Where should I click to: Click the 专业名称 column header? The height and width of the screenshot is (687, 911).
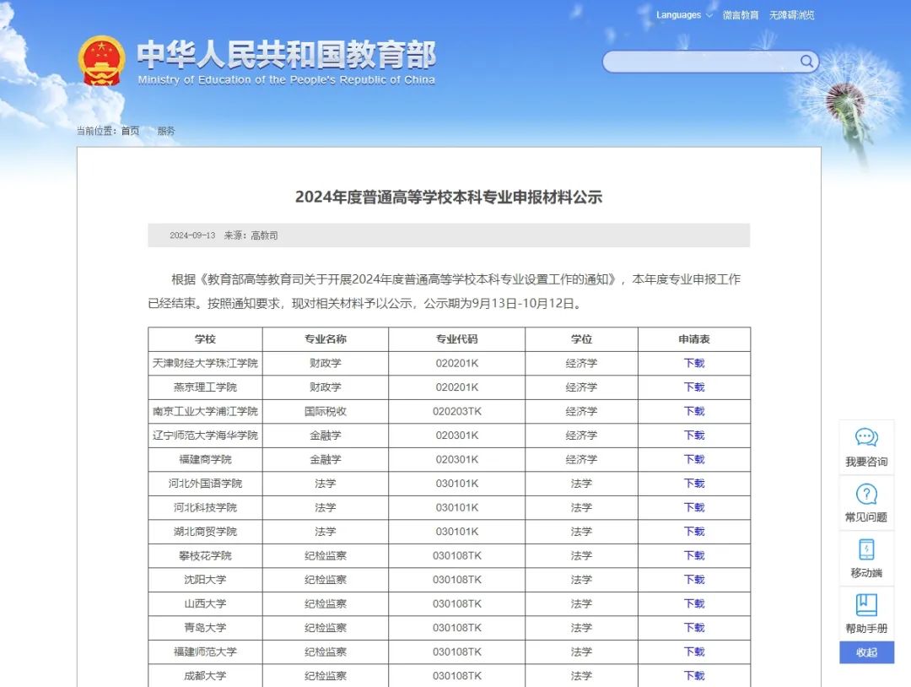point(326,339)
